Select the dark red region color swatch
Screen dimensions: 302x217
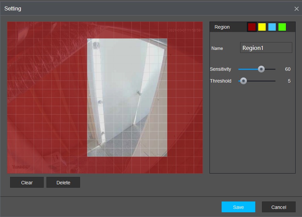(x=252, y=27)
